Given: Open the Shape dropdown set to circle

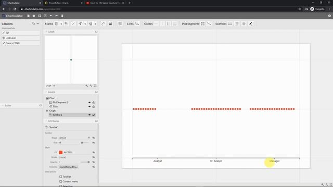Looking at the screenshot, I should tap(74, 138).
